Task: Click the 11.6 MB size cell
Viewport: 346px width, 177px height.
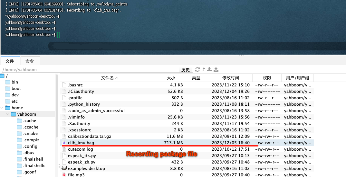Action: click(175, 136)
